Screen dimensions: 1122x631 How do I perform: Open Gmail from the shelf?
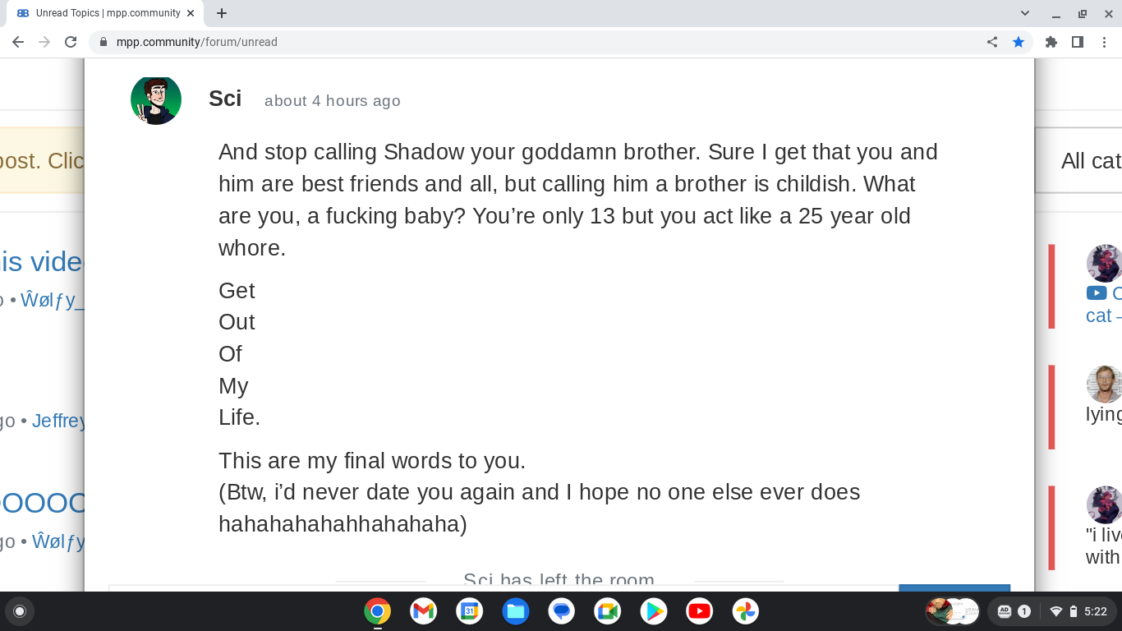pos(423,611)
